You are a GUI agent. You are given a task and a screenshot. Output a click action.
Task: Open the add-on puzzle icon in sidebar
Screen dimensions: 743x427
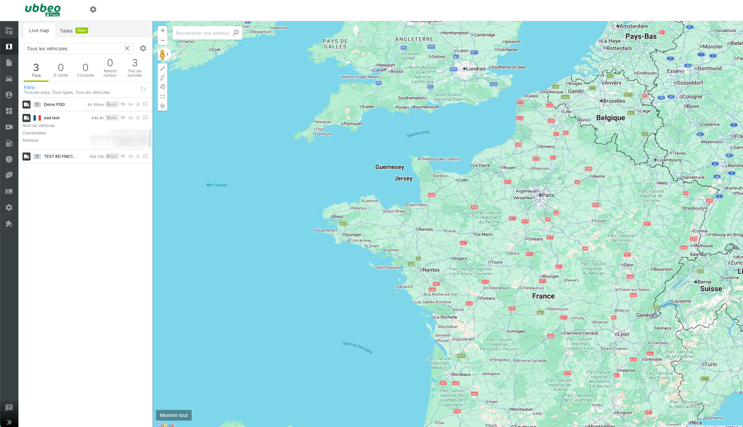(9, 224)
